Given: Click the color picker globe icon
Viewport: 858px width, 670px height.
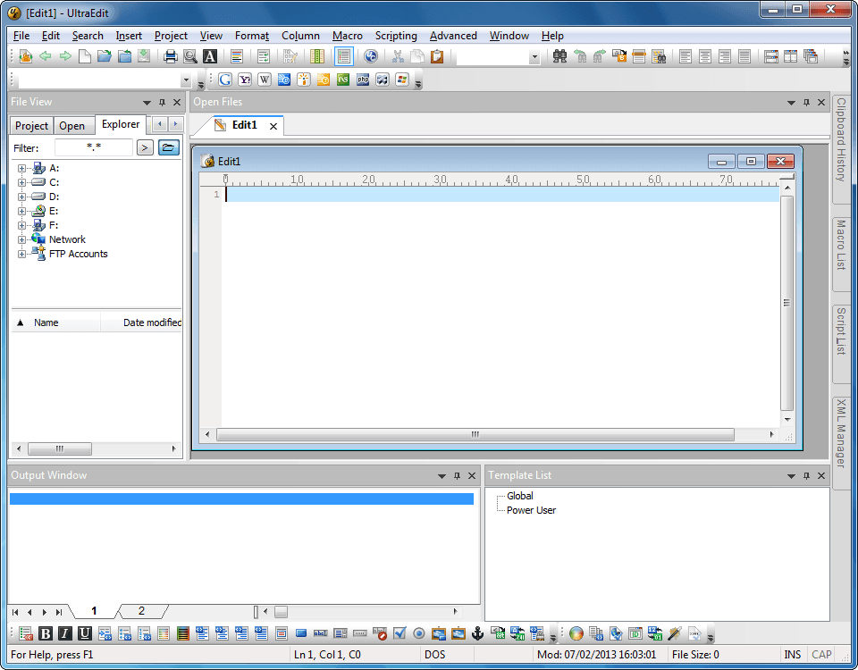Looking at the screenshot, I should coord(576,633).
